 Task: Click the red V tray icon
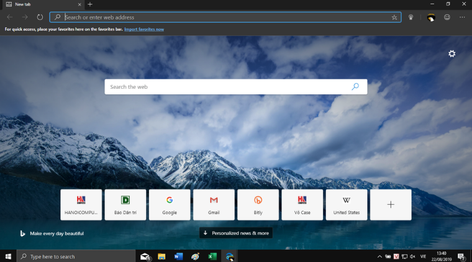(x=396, y=256)
